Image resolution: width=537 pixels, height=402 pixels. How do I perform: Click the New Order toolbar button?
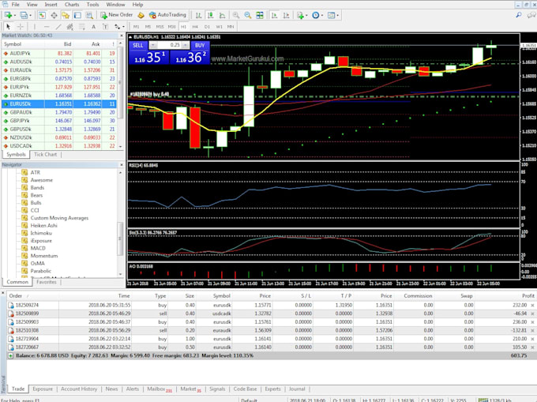point(116,14)
